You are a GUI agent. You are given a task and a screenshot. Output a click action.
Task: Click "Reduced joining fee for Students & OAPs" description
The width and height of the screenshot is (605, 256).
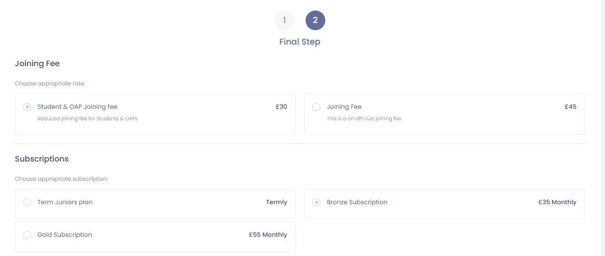87,118
